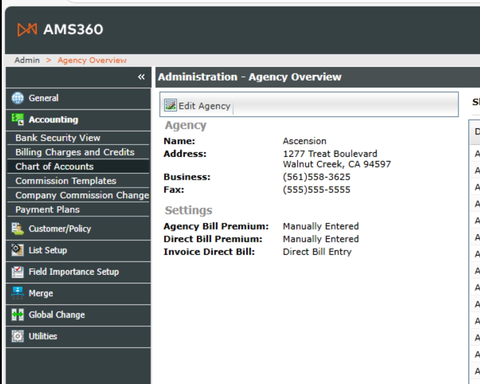This screenshot has width=480, height=384.
Task: Open the General menu section
Action: (x=79, y=98)
